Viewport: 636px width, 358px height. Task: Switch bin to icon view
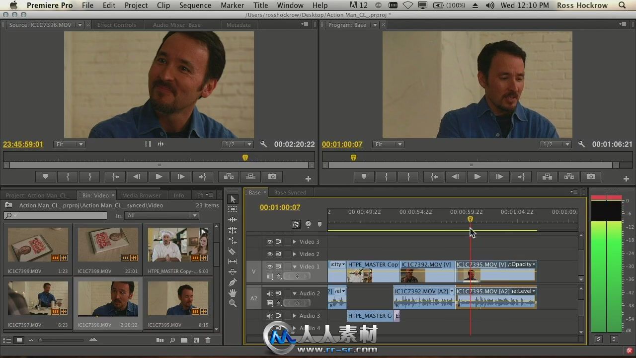click(19, 340)
